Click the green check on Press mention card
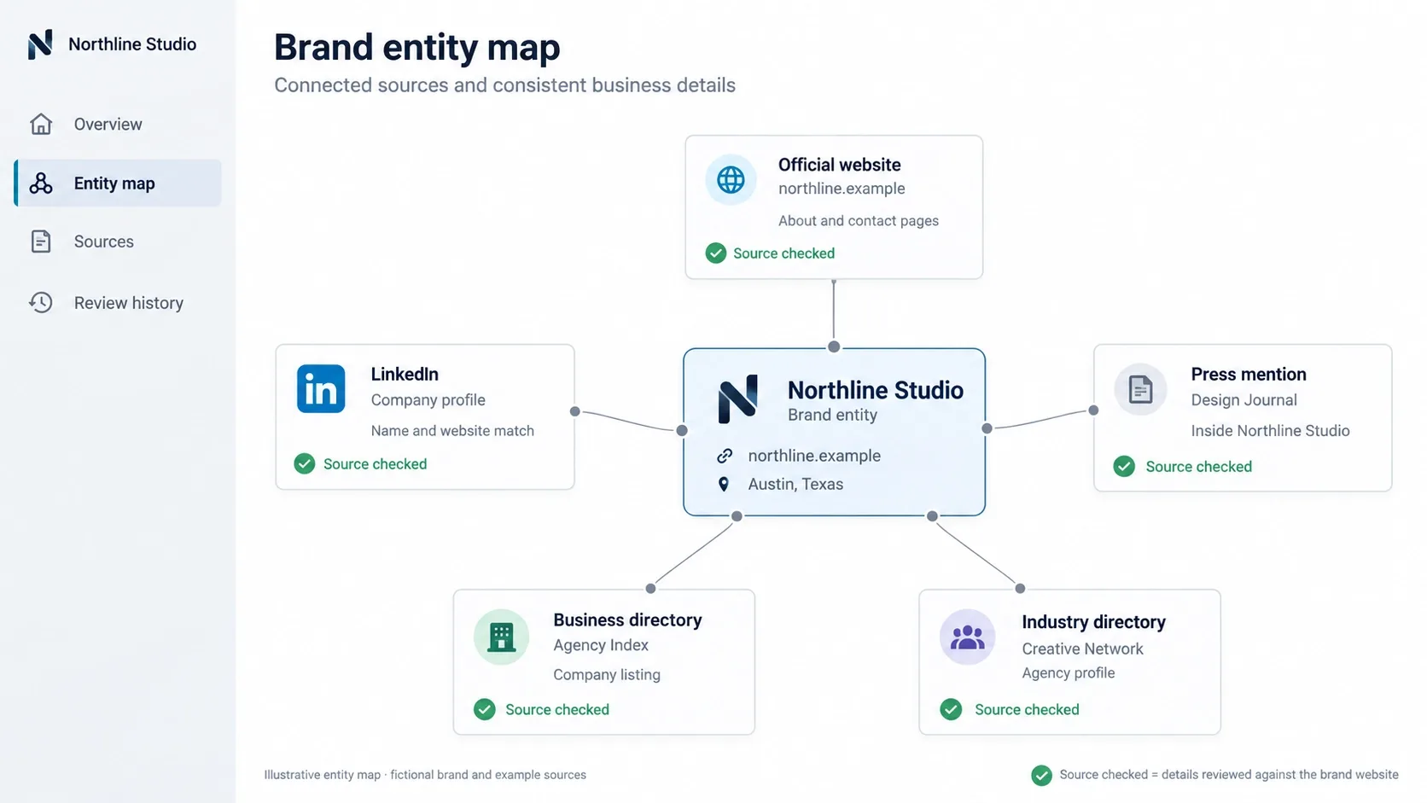The image size is (1427, 803). 1124,466
